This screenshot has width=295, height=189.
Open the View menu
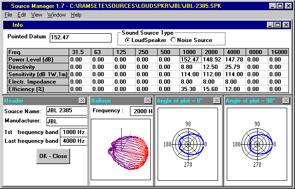(x=36, y=15)
